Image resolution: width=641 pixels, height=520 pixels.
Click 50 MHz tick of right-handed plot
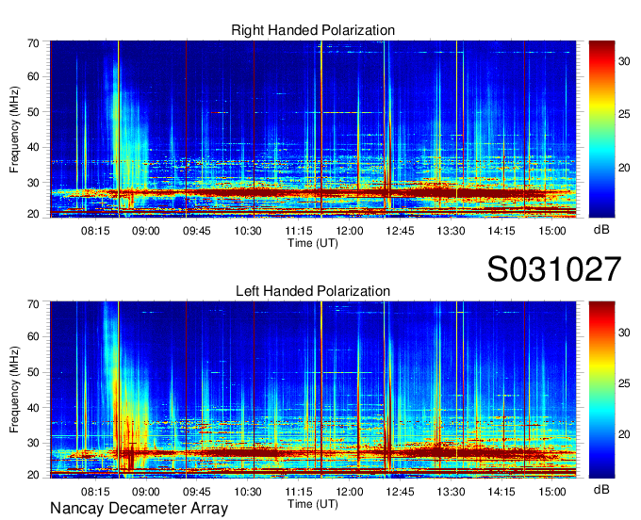(33, 112)
